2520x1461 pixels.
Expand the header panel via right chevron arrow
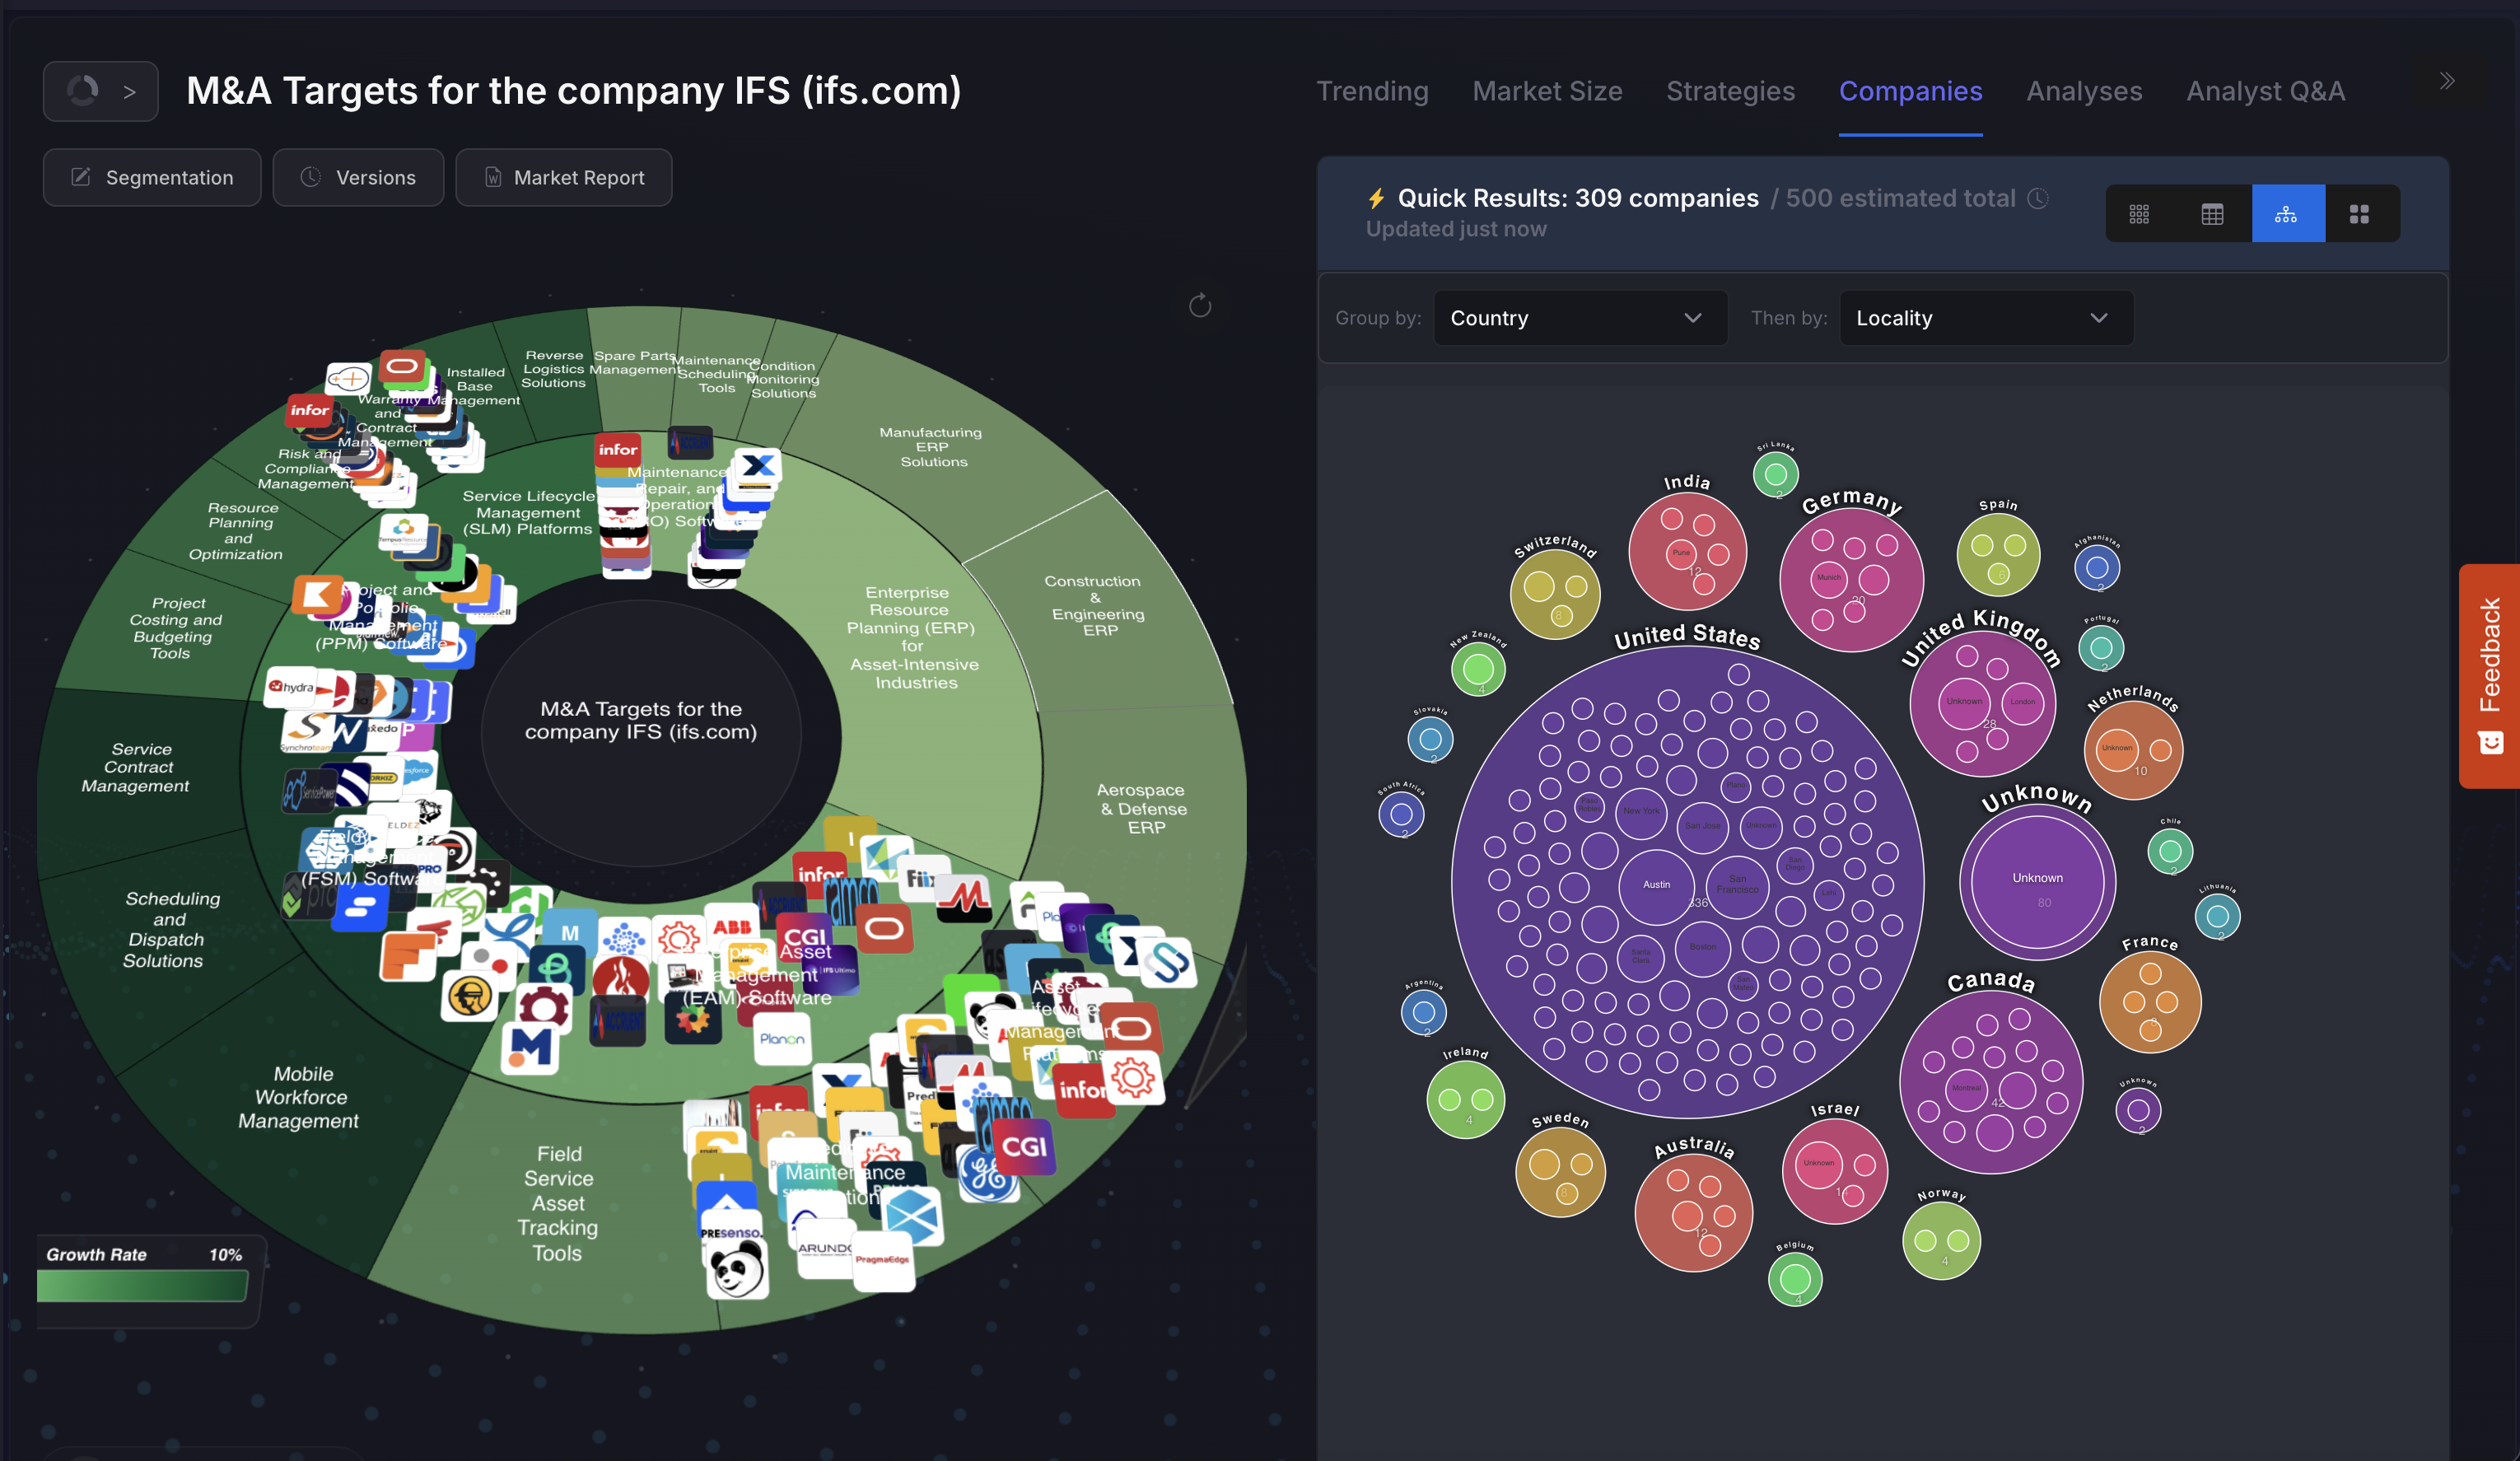(x=2447, y=81)
